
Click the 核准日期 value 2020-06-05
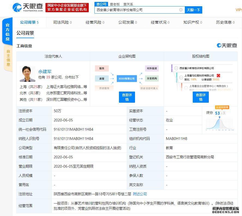pos(63,157)
